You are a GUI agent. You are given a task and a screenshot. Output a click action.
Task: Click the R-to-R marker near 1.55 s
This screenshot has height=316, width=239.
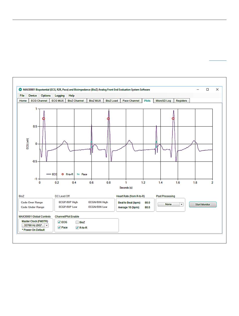[173, 118]
